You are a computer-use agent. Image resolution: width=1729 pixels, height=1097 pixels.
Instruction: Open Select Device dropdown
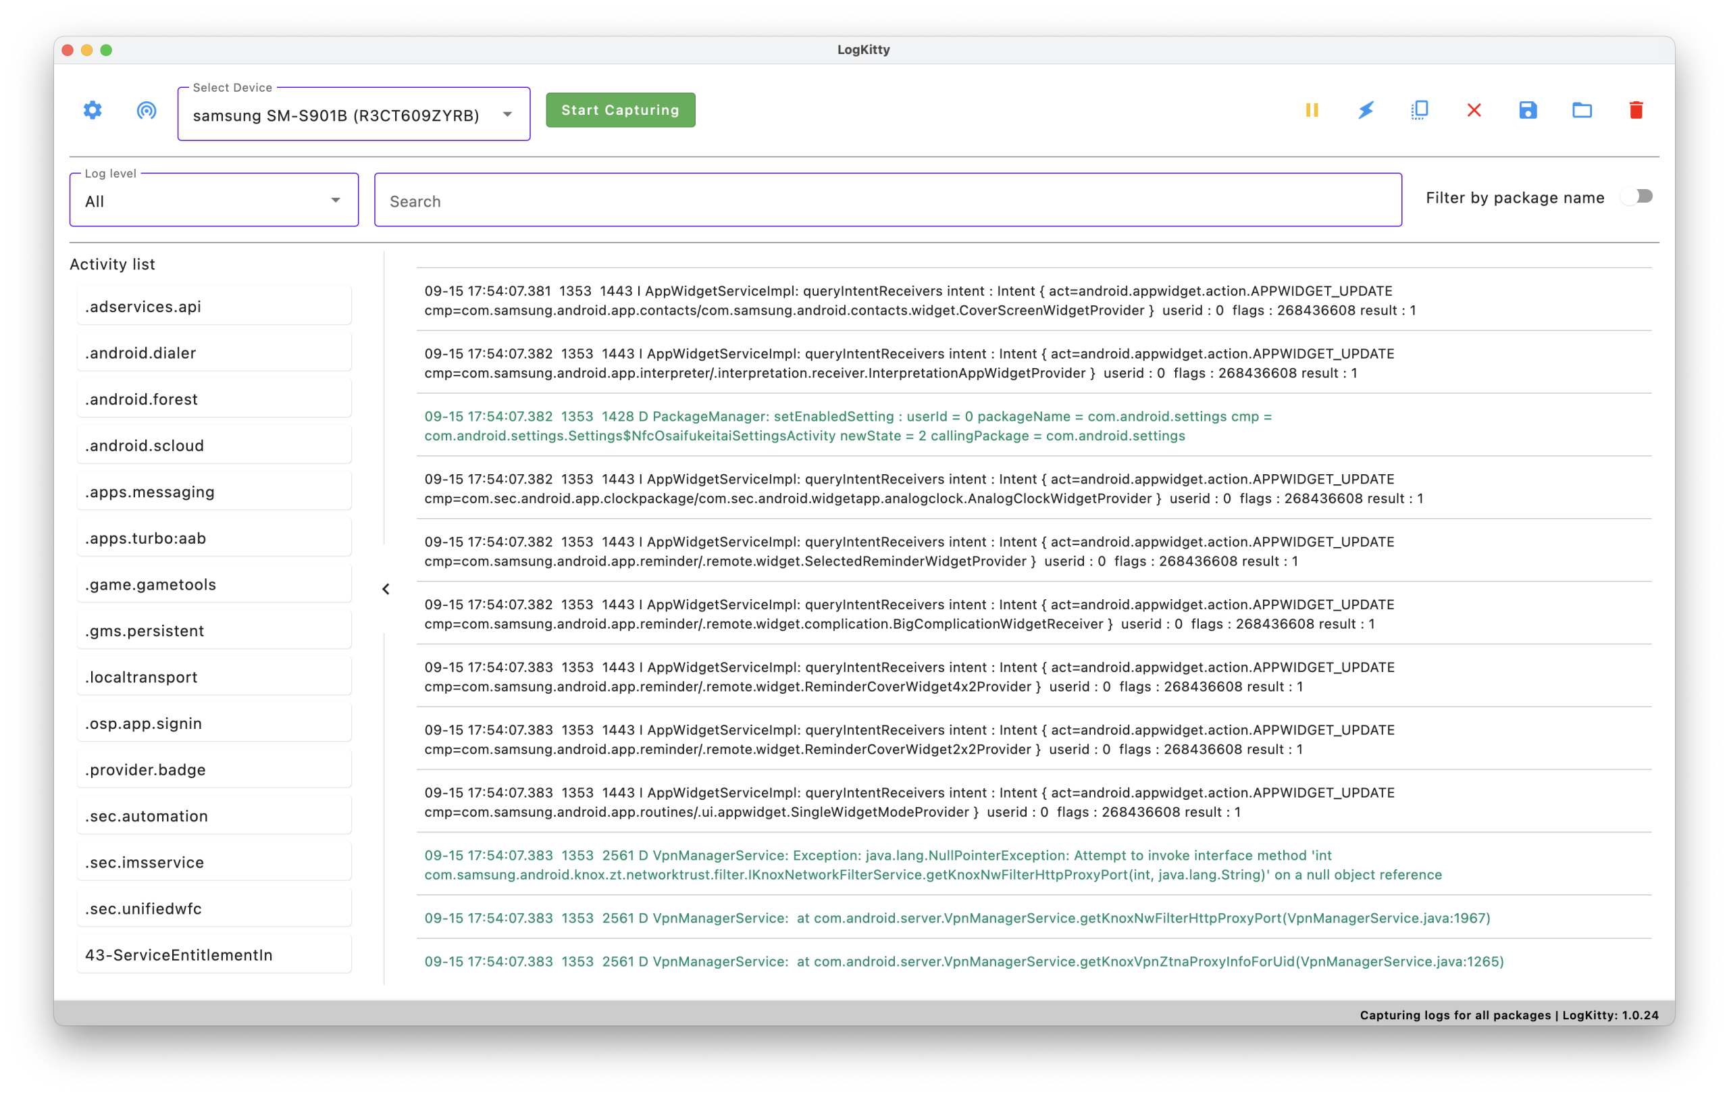[x=354, y=115]
